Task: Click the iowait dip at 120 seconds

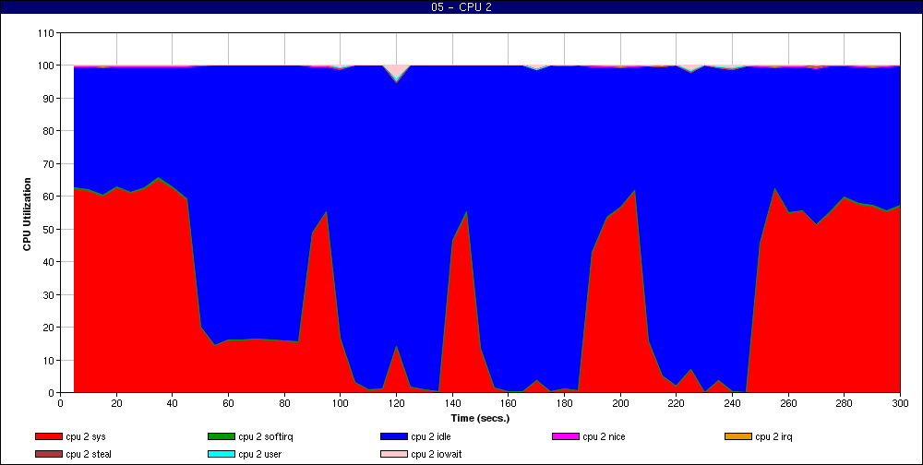Action: [396, 71]
